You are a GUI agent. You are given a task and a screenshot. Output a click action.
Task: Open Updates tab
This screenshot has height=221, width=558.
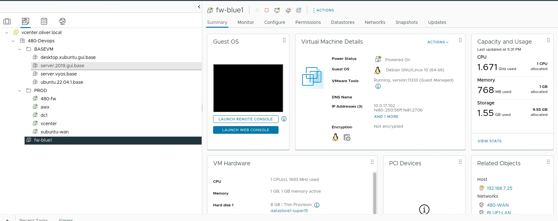tap(437, 22)
